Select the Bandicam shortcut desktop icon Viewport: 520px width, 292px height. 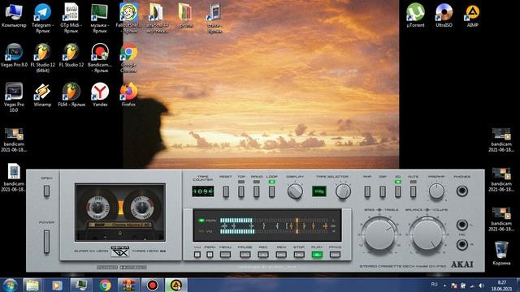click(100, 58)
